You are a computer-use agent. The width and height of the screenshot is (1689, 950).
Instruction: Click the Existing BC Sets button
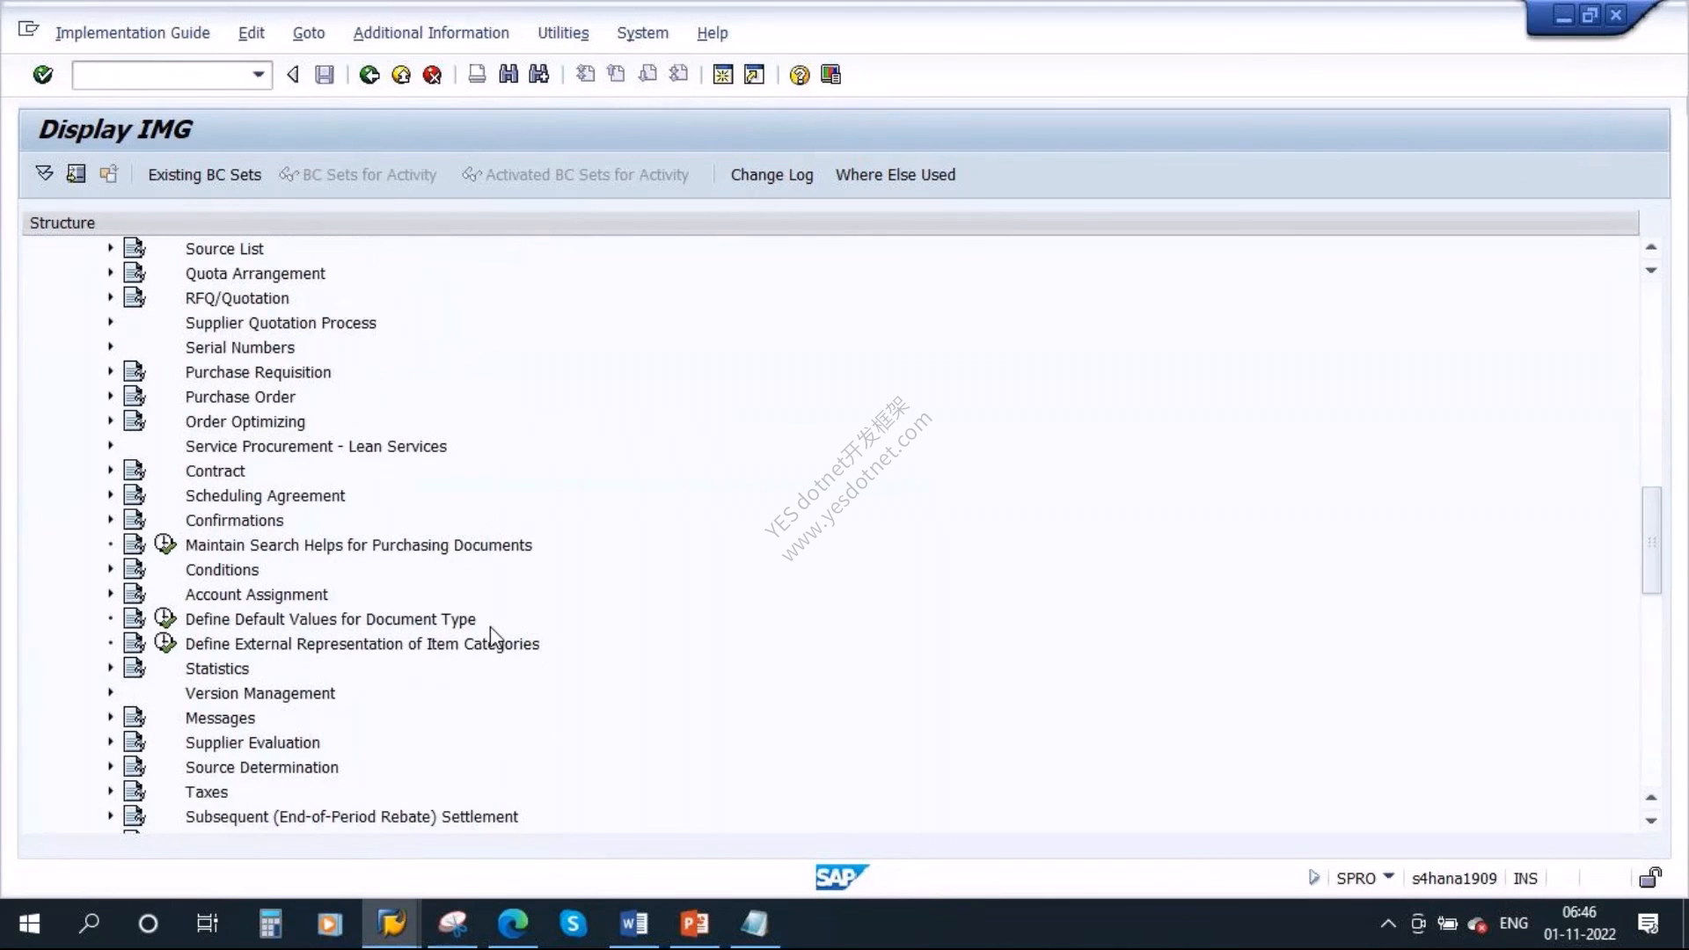[204, 174]
